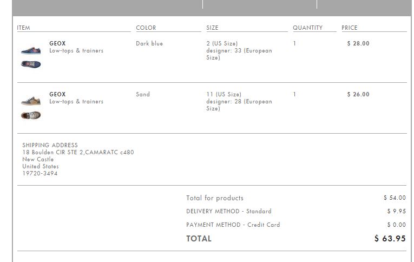Select the 'Sand' color text
Screen dimensions: 414x262
143,94
